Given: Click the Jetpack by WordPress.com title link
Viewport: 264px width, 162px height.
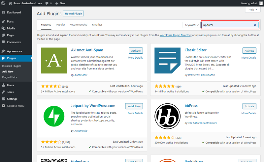Looking at the screenshot, I should 93,106.
